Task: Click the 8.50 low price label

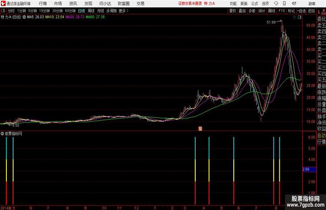Action: pos(16,125)
